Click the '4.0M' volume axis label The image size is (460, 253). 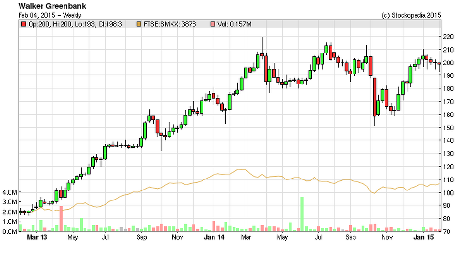click(x=10, y=192)
